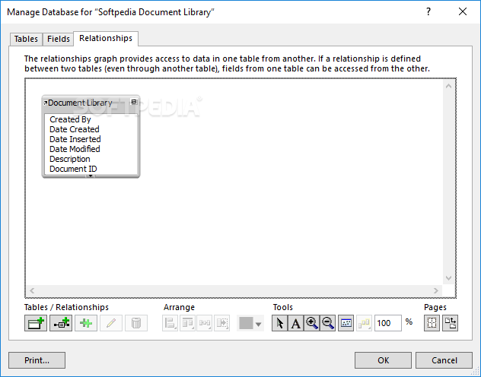
Task: Select the Date Inserted field
Action: point(75,139)
